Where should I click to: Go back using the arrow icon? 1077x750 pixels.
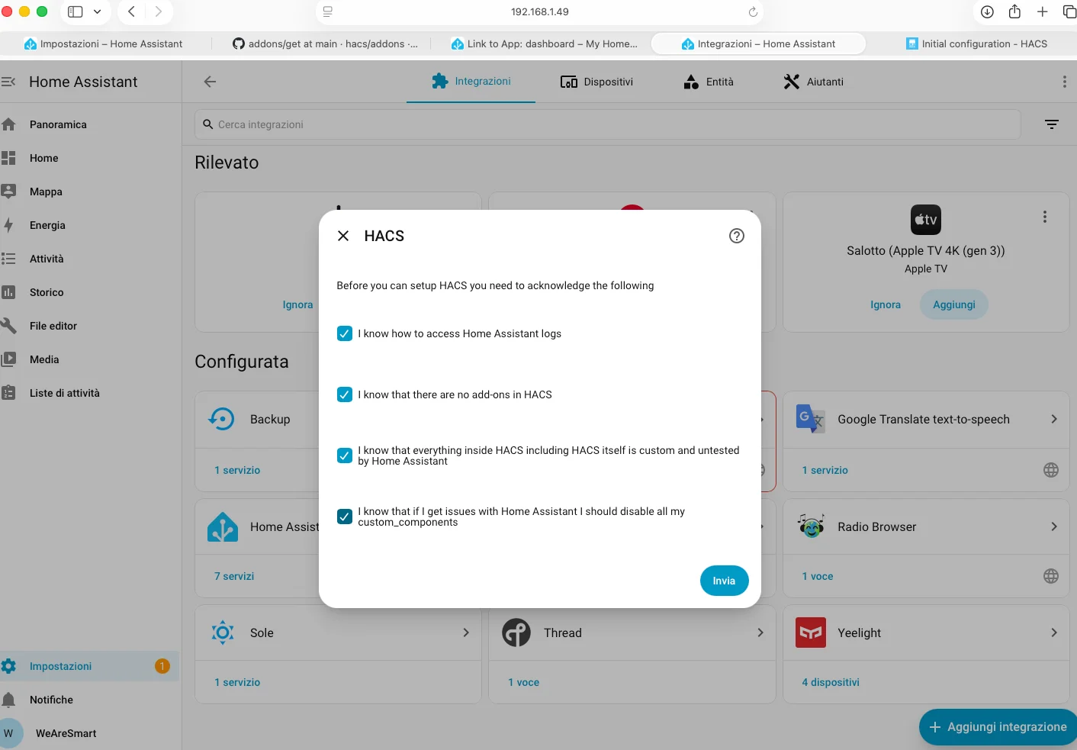[x=210, y=82]
